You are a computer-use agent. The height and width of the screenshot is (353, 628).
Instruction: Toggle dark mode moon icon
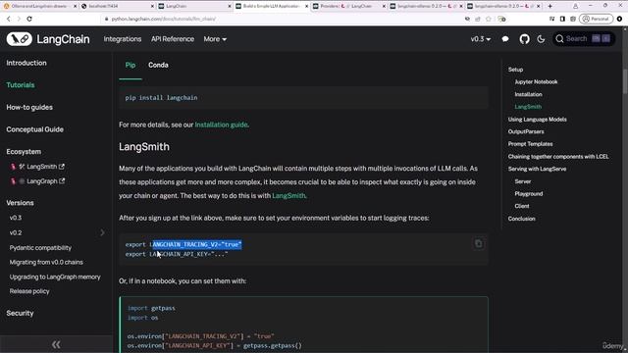(x=541, y=39)
